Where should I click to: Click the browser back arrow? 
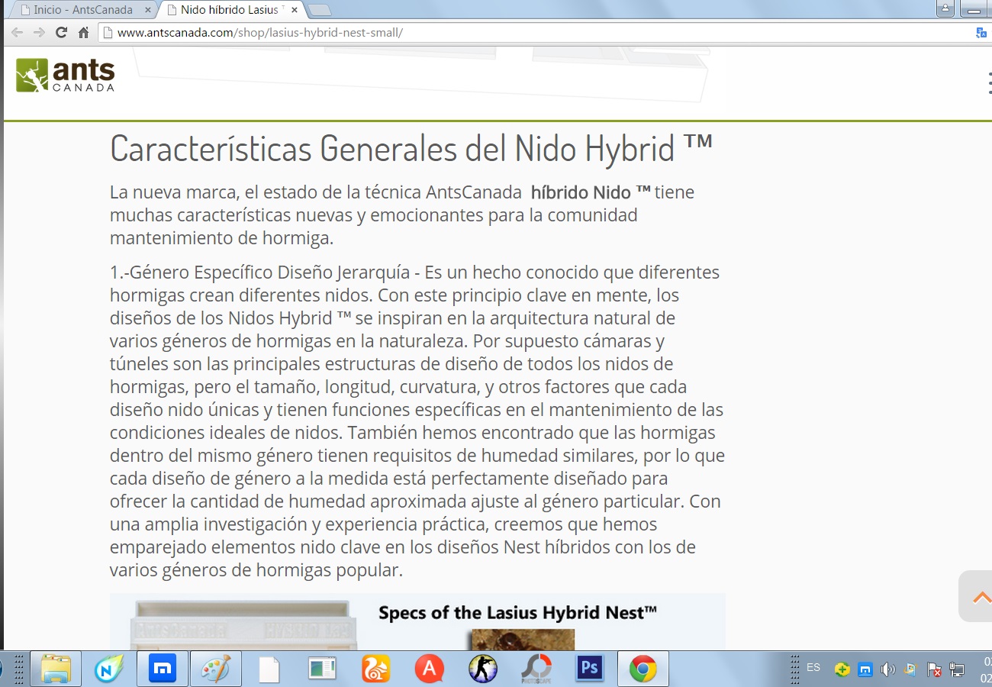point(17,33)
